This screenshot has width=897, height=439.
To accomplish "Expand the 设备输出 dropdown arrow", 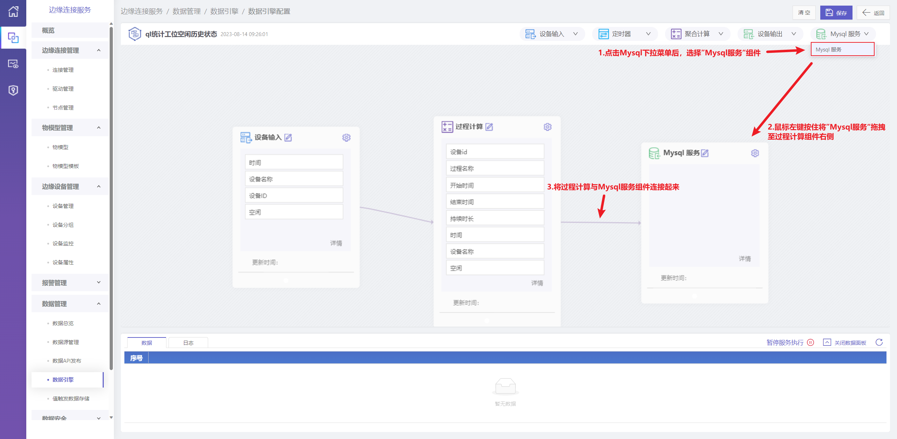I will click(794, 34).
